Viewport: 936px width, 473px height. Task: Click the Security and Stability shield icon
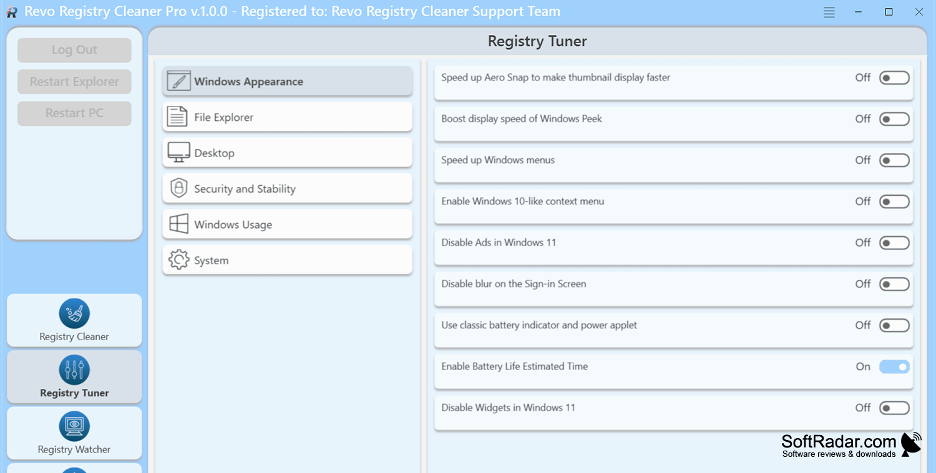(x=179, y=188)
